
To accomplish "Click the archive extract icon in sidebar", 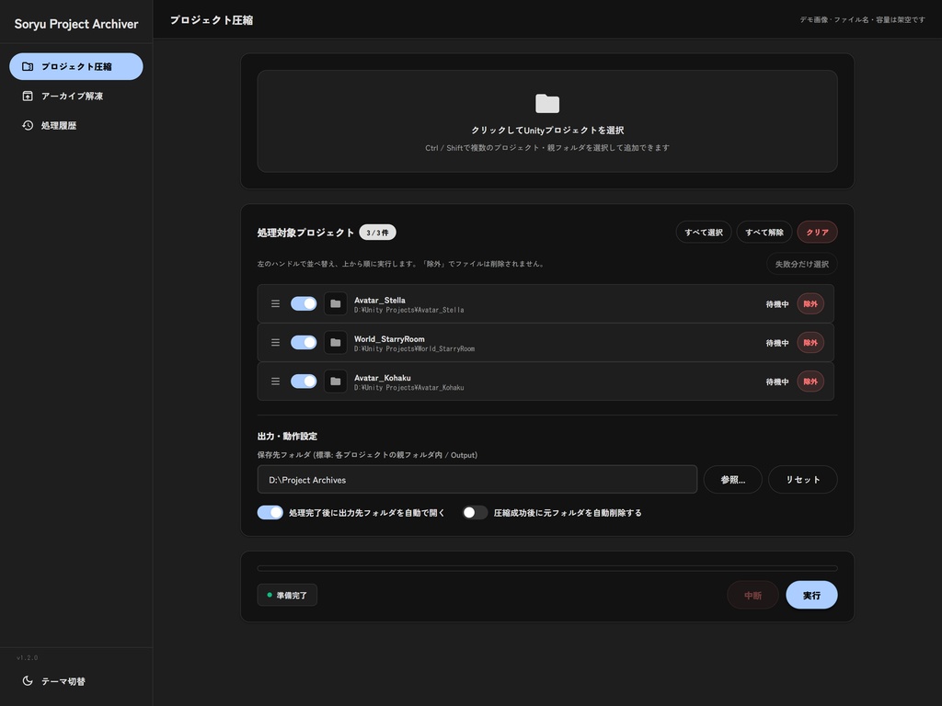I will (28, 96).
